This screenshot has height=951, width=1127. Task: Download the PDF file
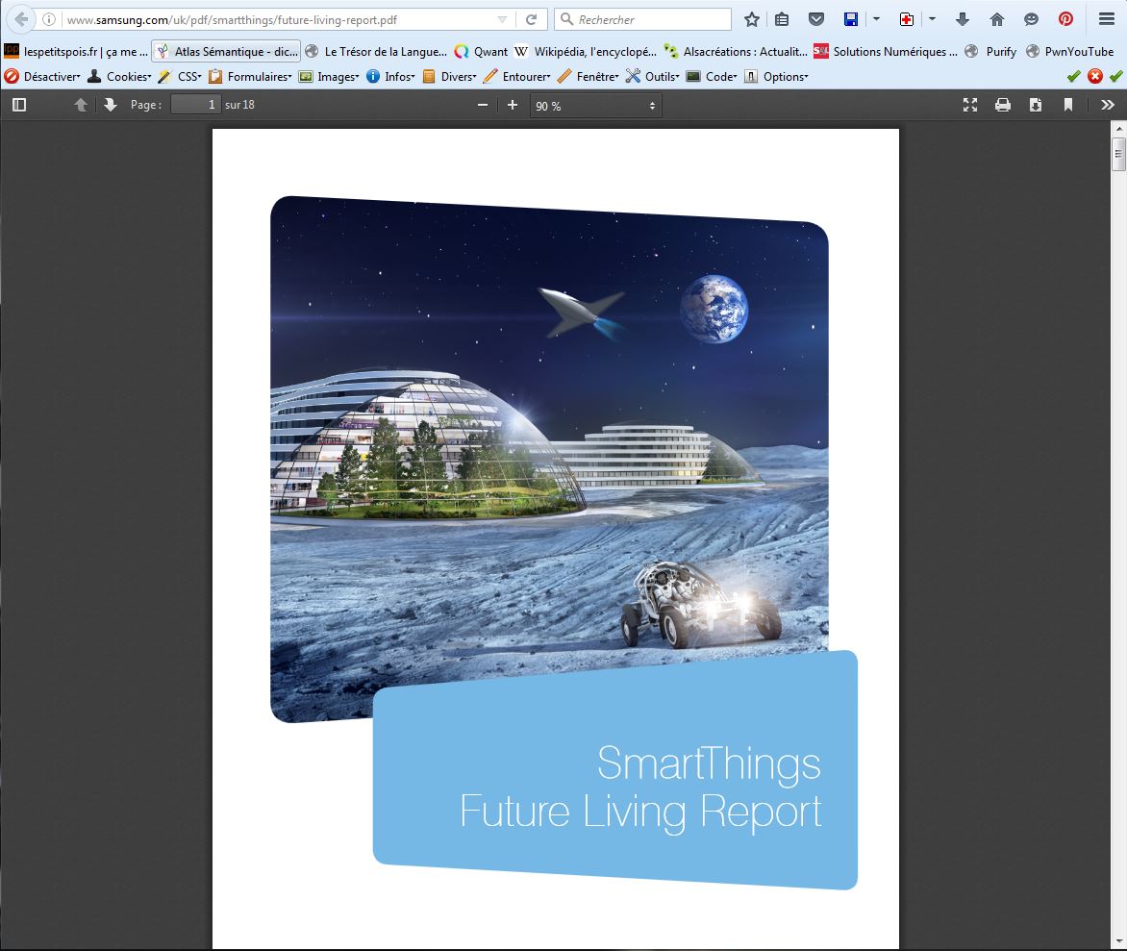coord(1036,105)
